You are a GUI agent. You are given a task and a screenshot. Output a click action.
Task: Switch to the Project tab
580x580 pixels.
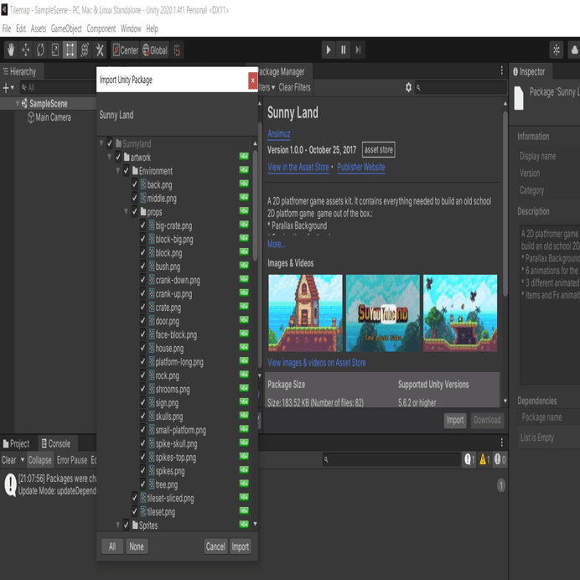(16, 443)
